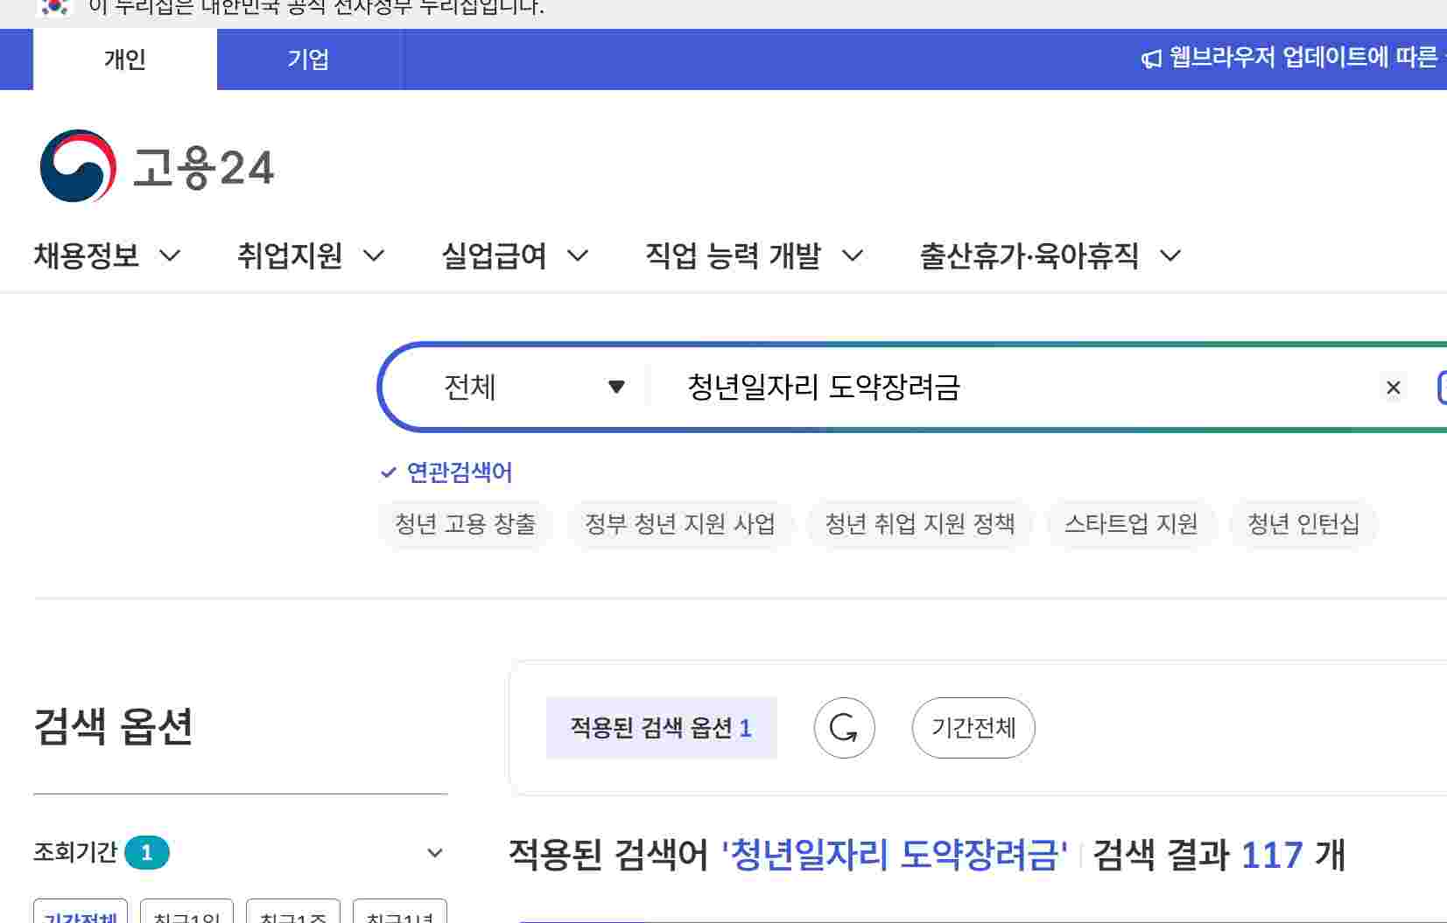Click the 연관검색어 label
The height and width of the screenshot is (923, 1447).
pos(460,473)
